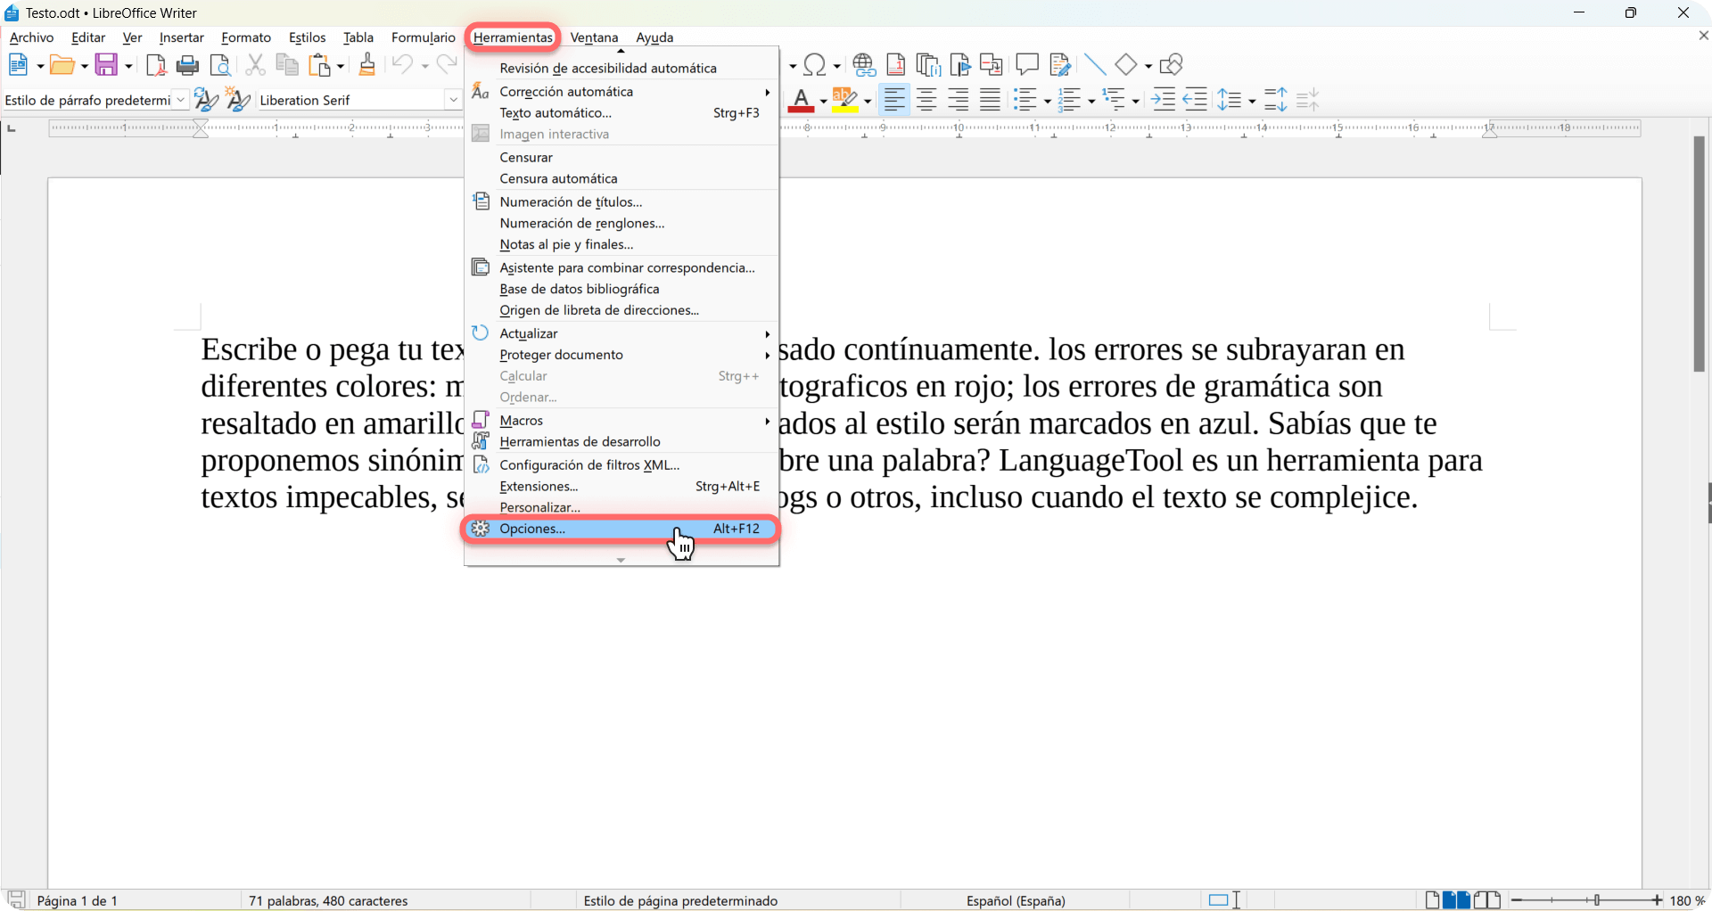
Task: Open the New document dropdown arrow
Action: (40, 66)
